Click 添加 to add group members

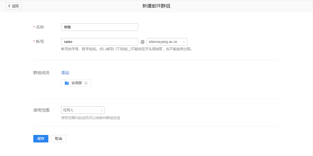65,73
